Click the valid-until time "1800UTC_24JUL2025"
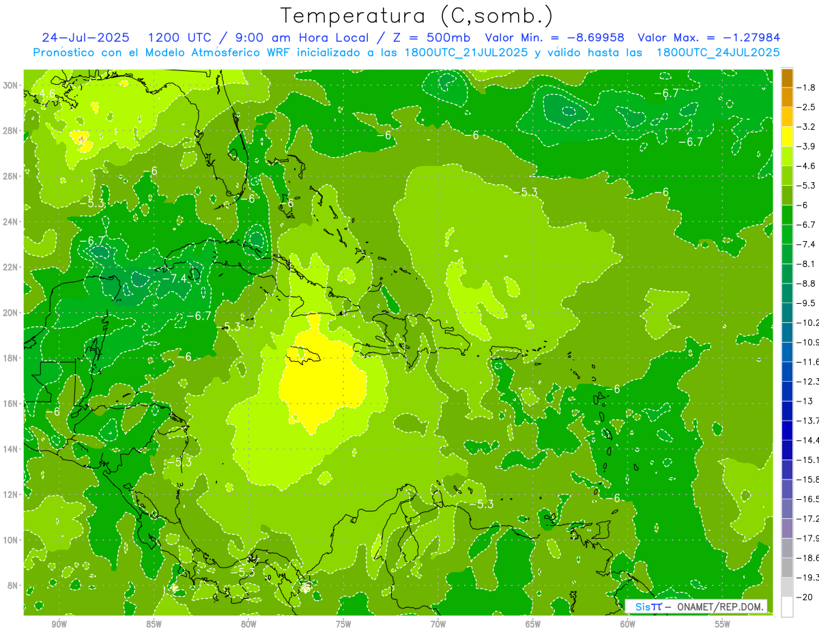The image size is (819, 633). (717, 53)
